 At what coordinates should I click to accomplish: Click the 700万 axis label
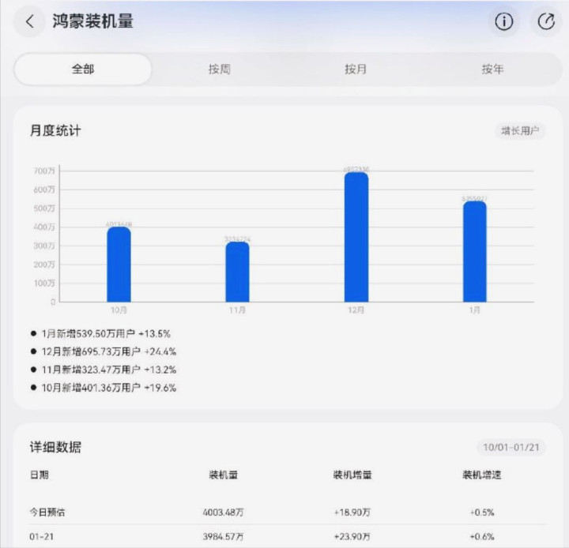tap(44, 171)
